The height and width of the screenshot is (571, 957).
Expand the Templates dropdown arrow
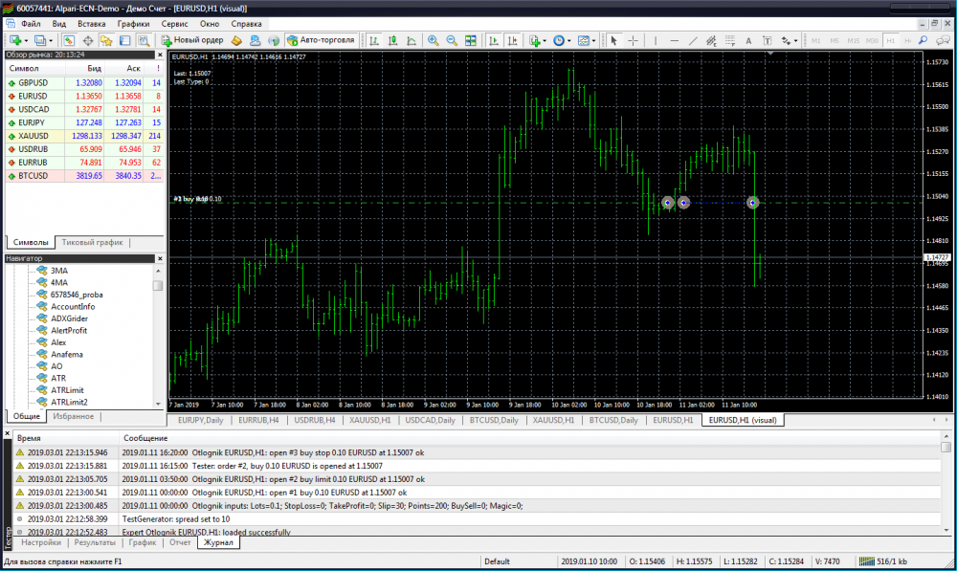[594, 41]
